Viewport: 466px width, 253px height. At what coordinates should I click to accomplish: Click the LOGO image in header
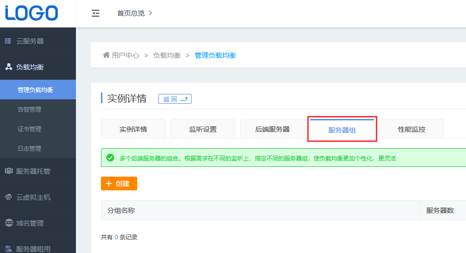(32, 13)
